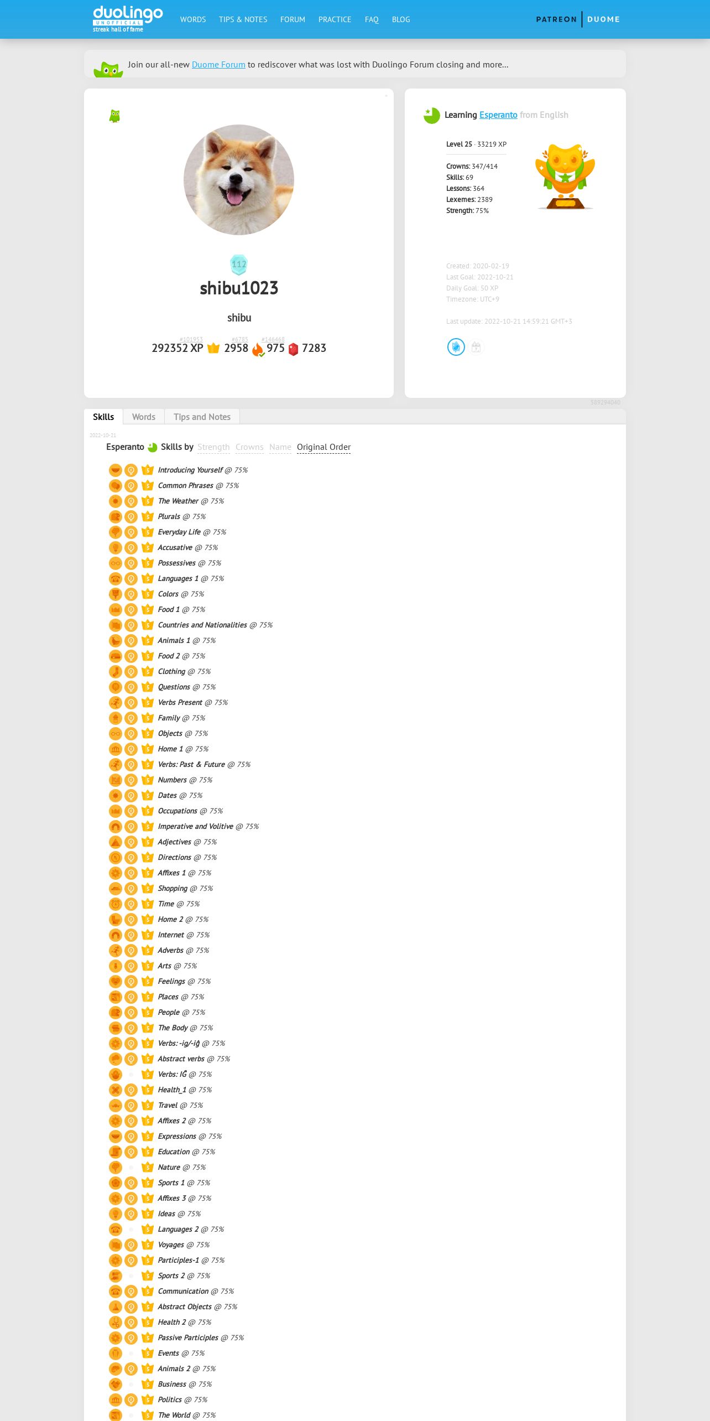Click the Verbs: Past & Future skill name
This screenshot has width=710, height=1421.
point(191,765)
